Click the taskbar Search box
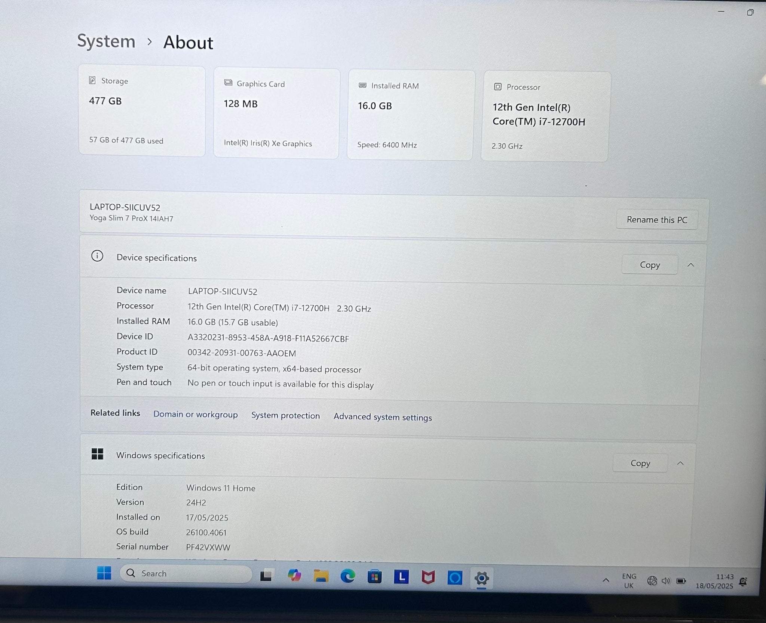Screen dimensions: 766x623 pos(186,573)
